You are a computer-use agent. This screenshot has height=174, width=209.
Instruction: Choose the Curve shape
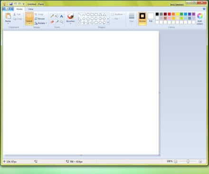(84, 15)
